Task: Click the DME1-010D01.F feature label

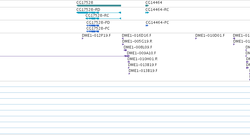Action: (x=210, y=35)
